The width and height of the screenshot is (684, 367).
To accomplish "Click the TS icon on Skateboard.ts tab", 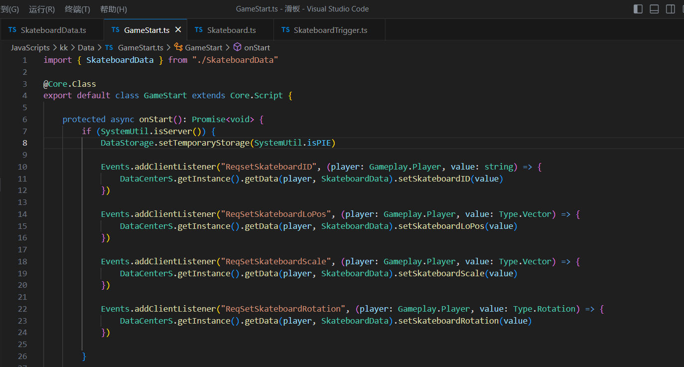I will coord(199,30).
